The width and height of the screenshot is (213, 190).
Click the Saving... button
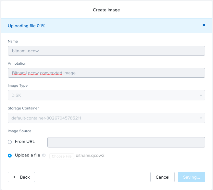tap(192, 177)
